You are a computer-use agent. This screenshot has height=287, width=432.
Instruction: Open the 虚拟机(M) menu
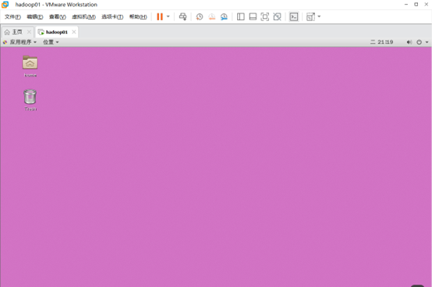tap(83, 17)
